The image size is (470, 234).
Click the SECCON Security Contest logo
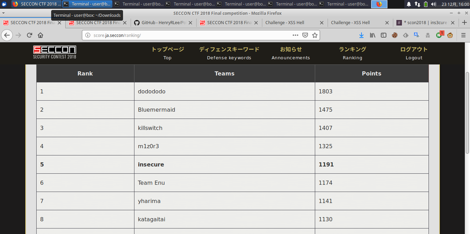click(x=55, y=52)
